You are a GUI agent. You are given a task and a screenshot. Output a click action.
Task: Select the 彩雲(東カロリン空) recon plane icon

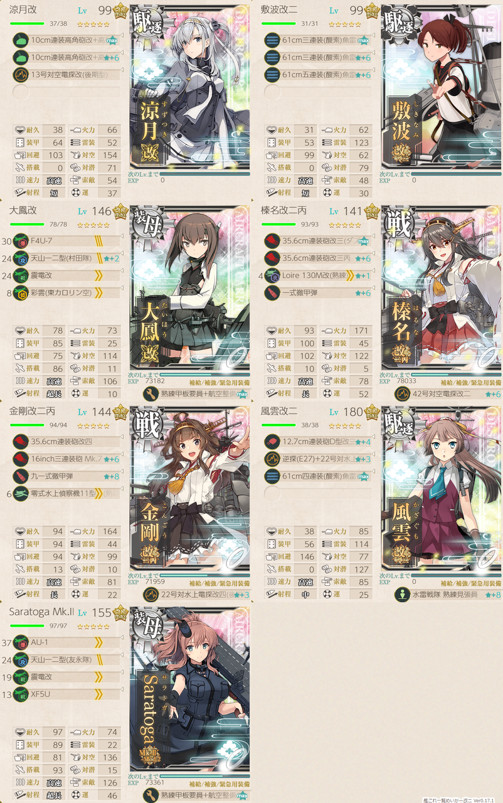click(x=21, y=292)
